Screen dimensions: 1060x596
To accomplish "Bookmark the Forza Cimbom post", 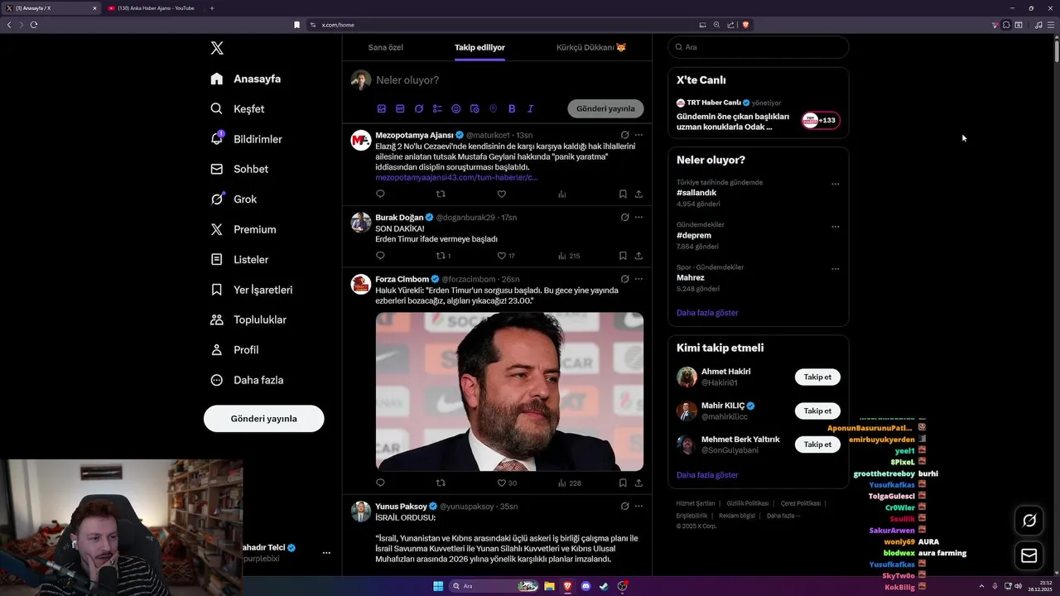I will tap(623, 483).
